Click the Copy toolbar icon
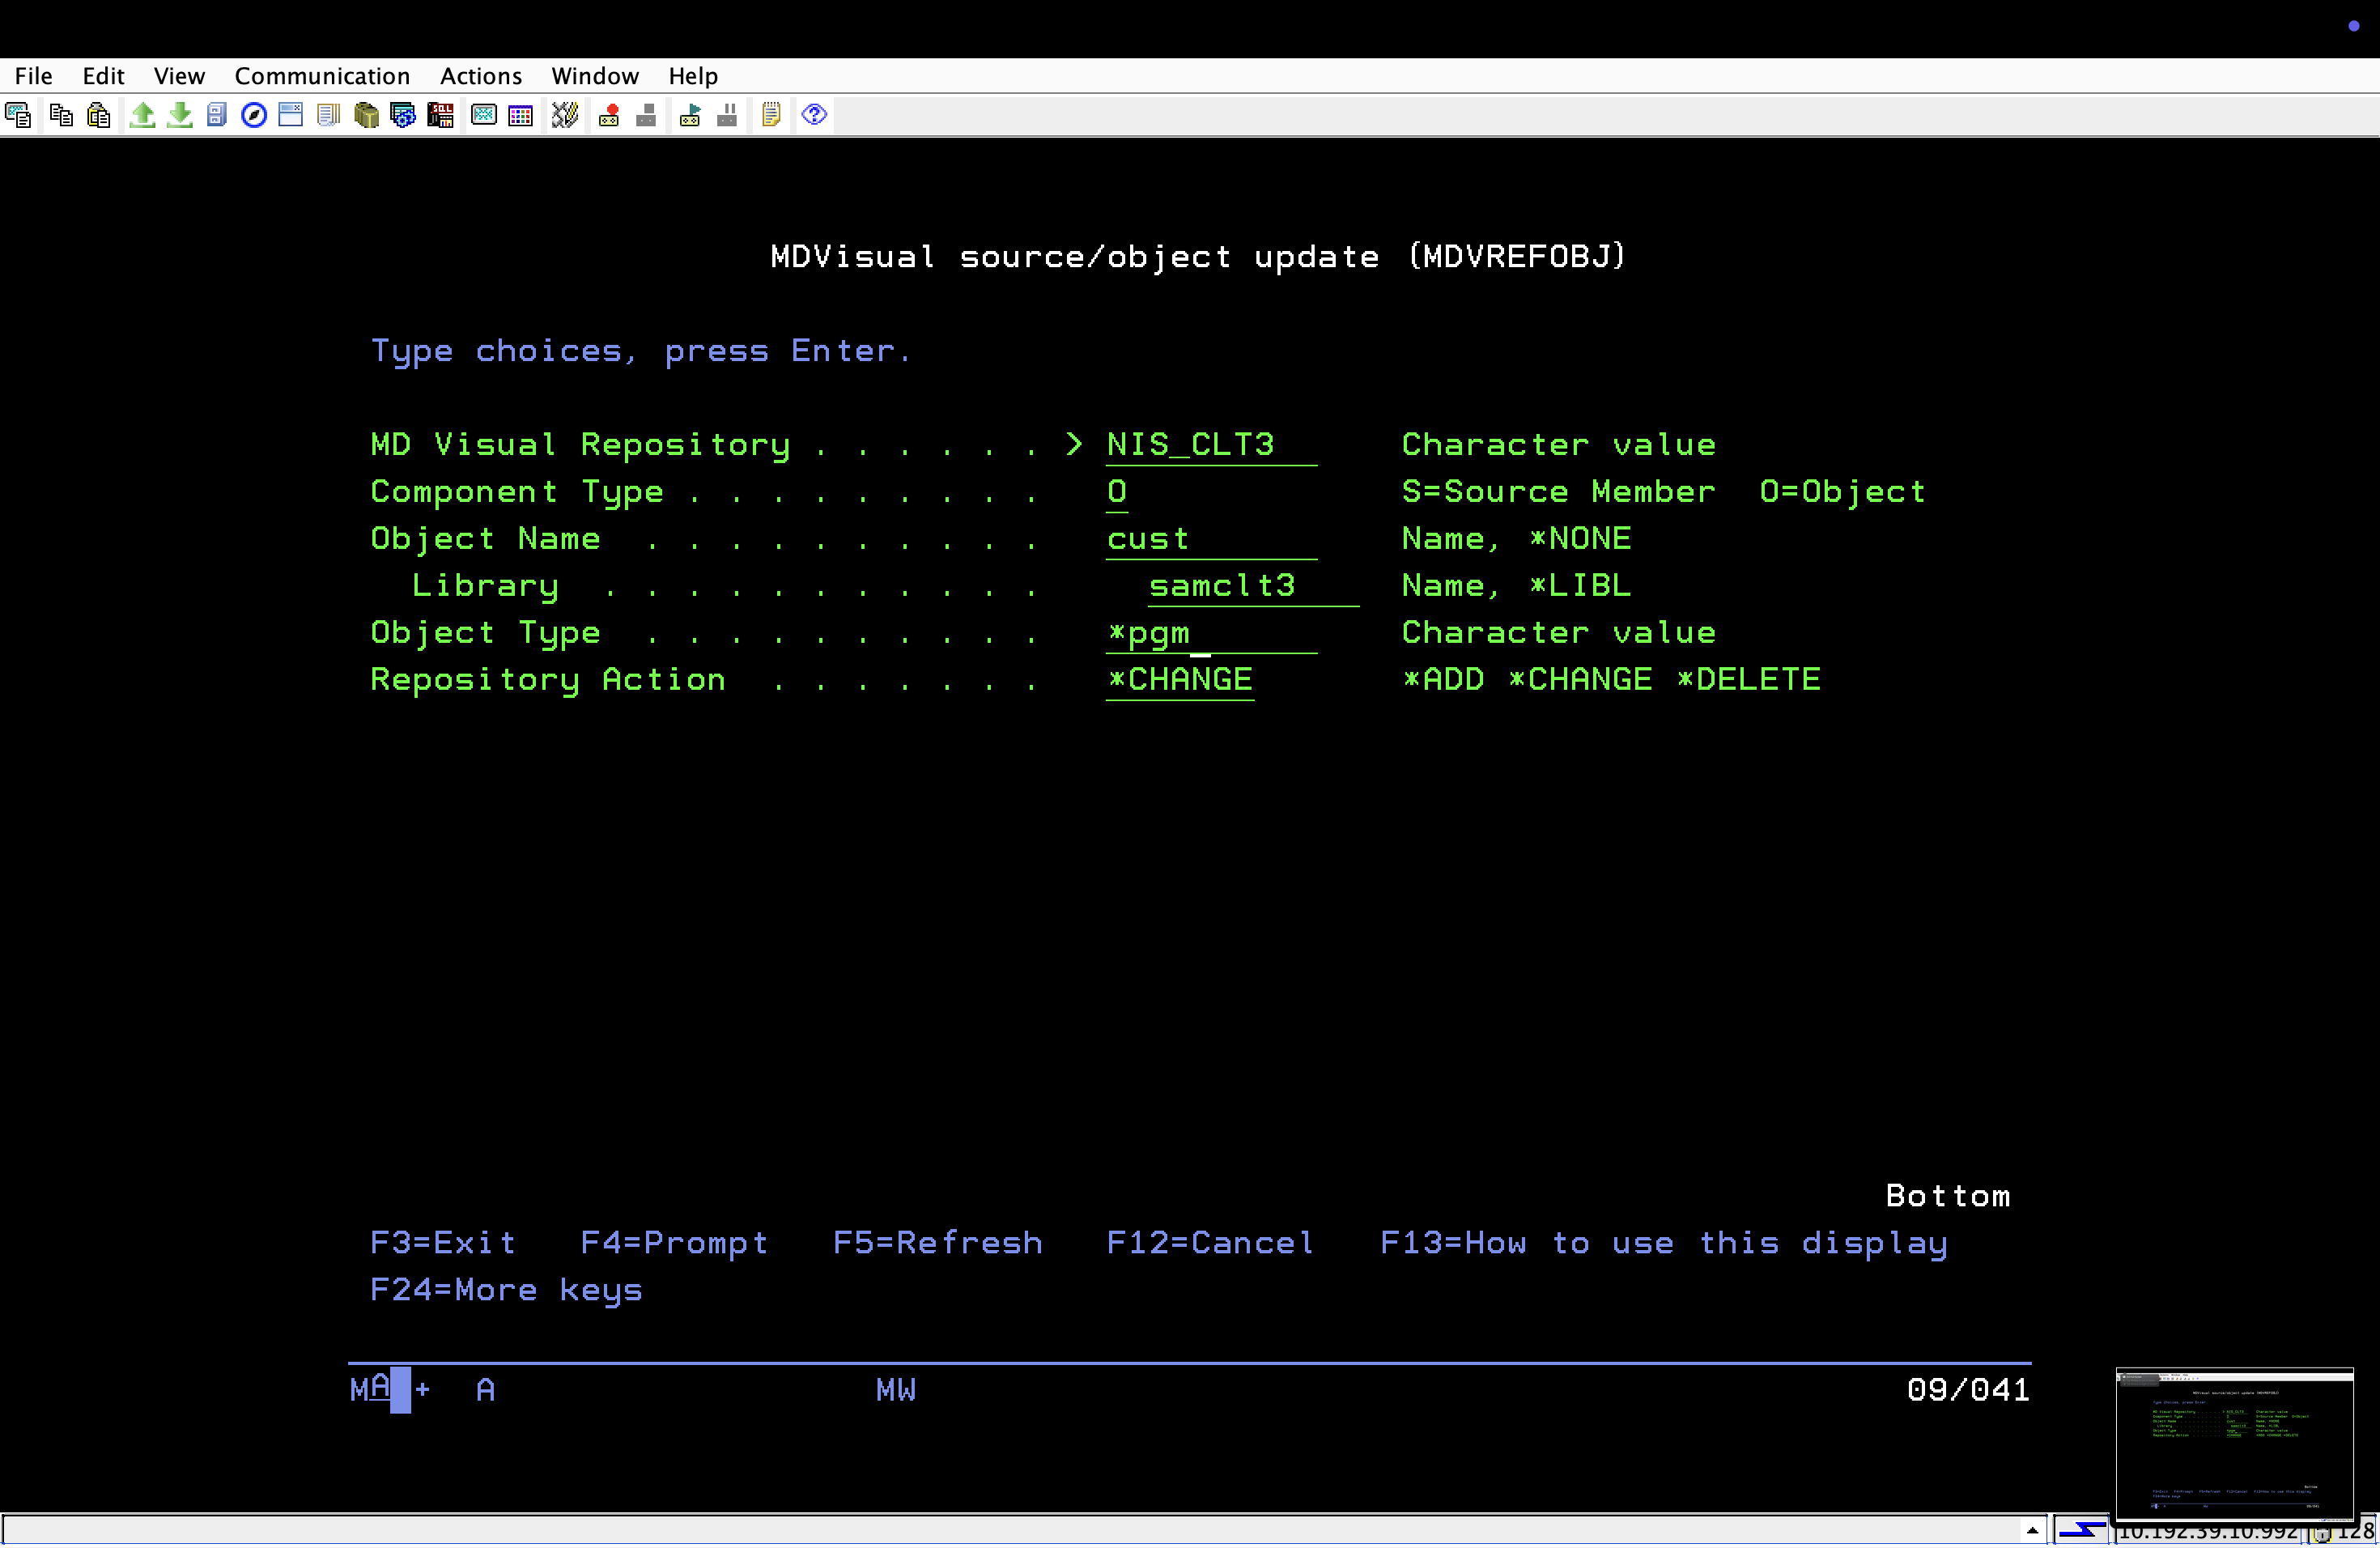 click(x=61, y=115)
